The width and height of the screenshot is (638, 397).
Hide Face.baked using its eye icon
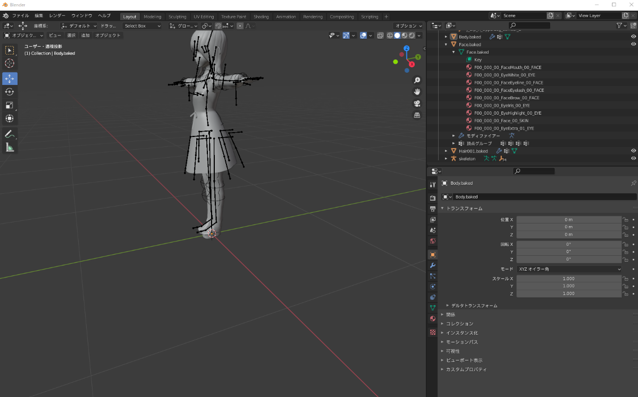633,45
